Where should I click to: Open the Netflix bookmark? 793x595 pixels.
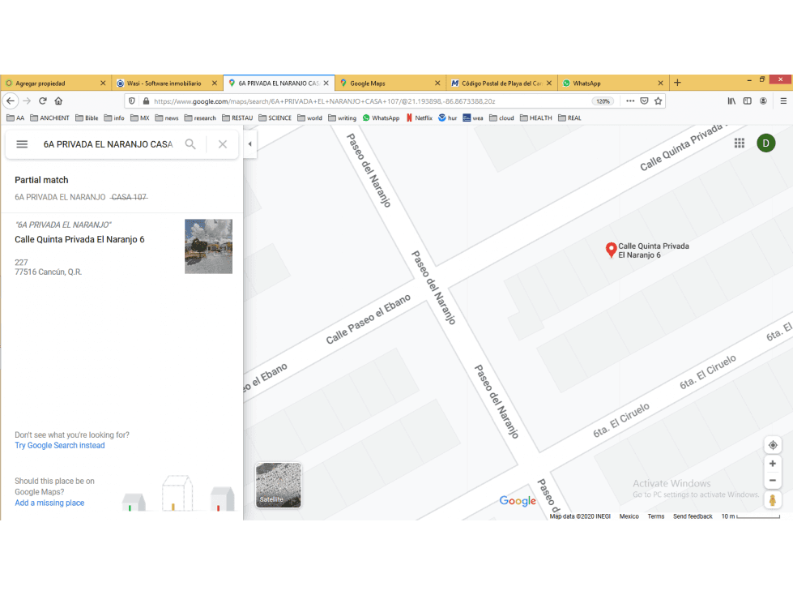tap(420, 118)
